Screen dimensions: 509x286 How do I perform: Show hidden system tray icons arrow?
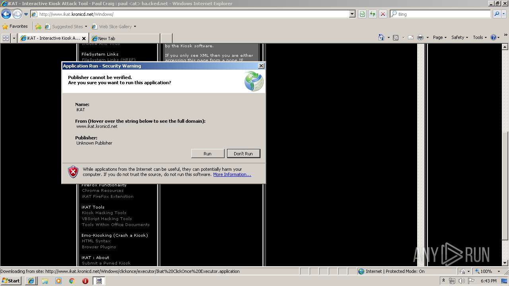443,281
